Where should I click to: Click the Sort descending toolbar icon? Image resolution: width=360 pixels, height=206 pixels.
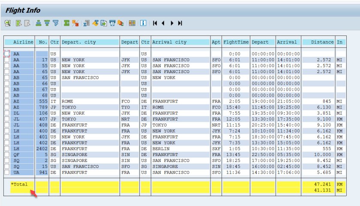point(47,23)
